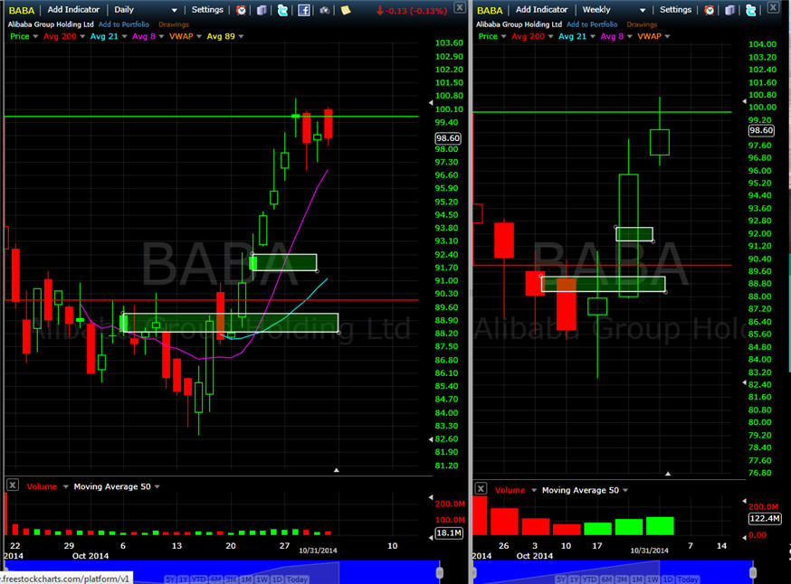The image size is (791, 584).
Task: Click Add to Portfolio in the Weekly chart
Action: pyautogui.click(x=592, y=24)
